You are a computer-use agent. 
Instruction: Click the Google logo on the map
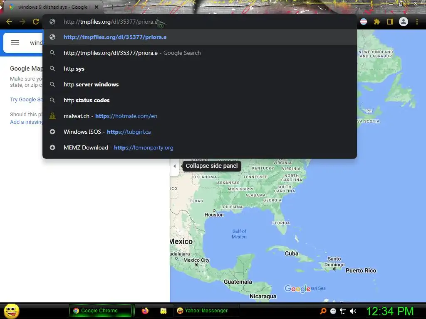point(297,289)
